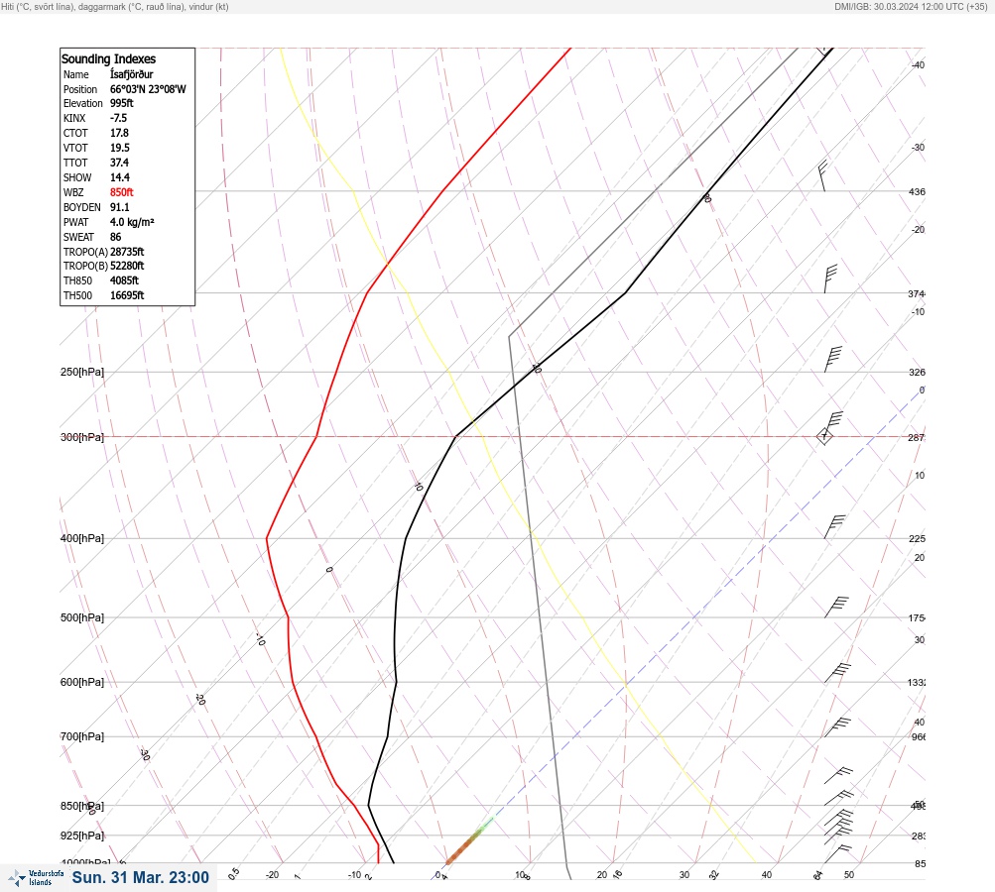This screenshot has height=892, width=995.
Task: Select the wind barb at the 700 hPa level
Action: coord(837,727)
